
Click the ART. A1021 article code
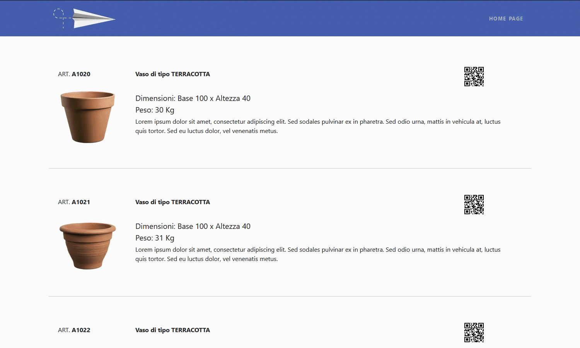(74, 202)
